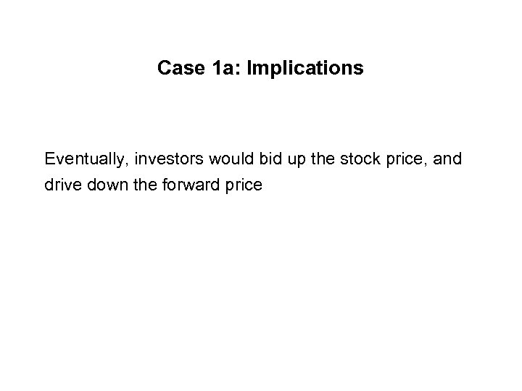The height and width of the screenshot is (391, 522).
Task: Click the word "down"
Action: click(99, 185)
